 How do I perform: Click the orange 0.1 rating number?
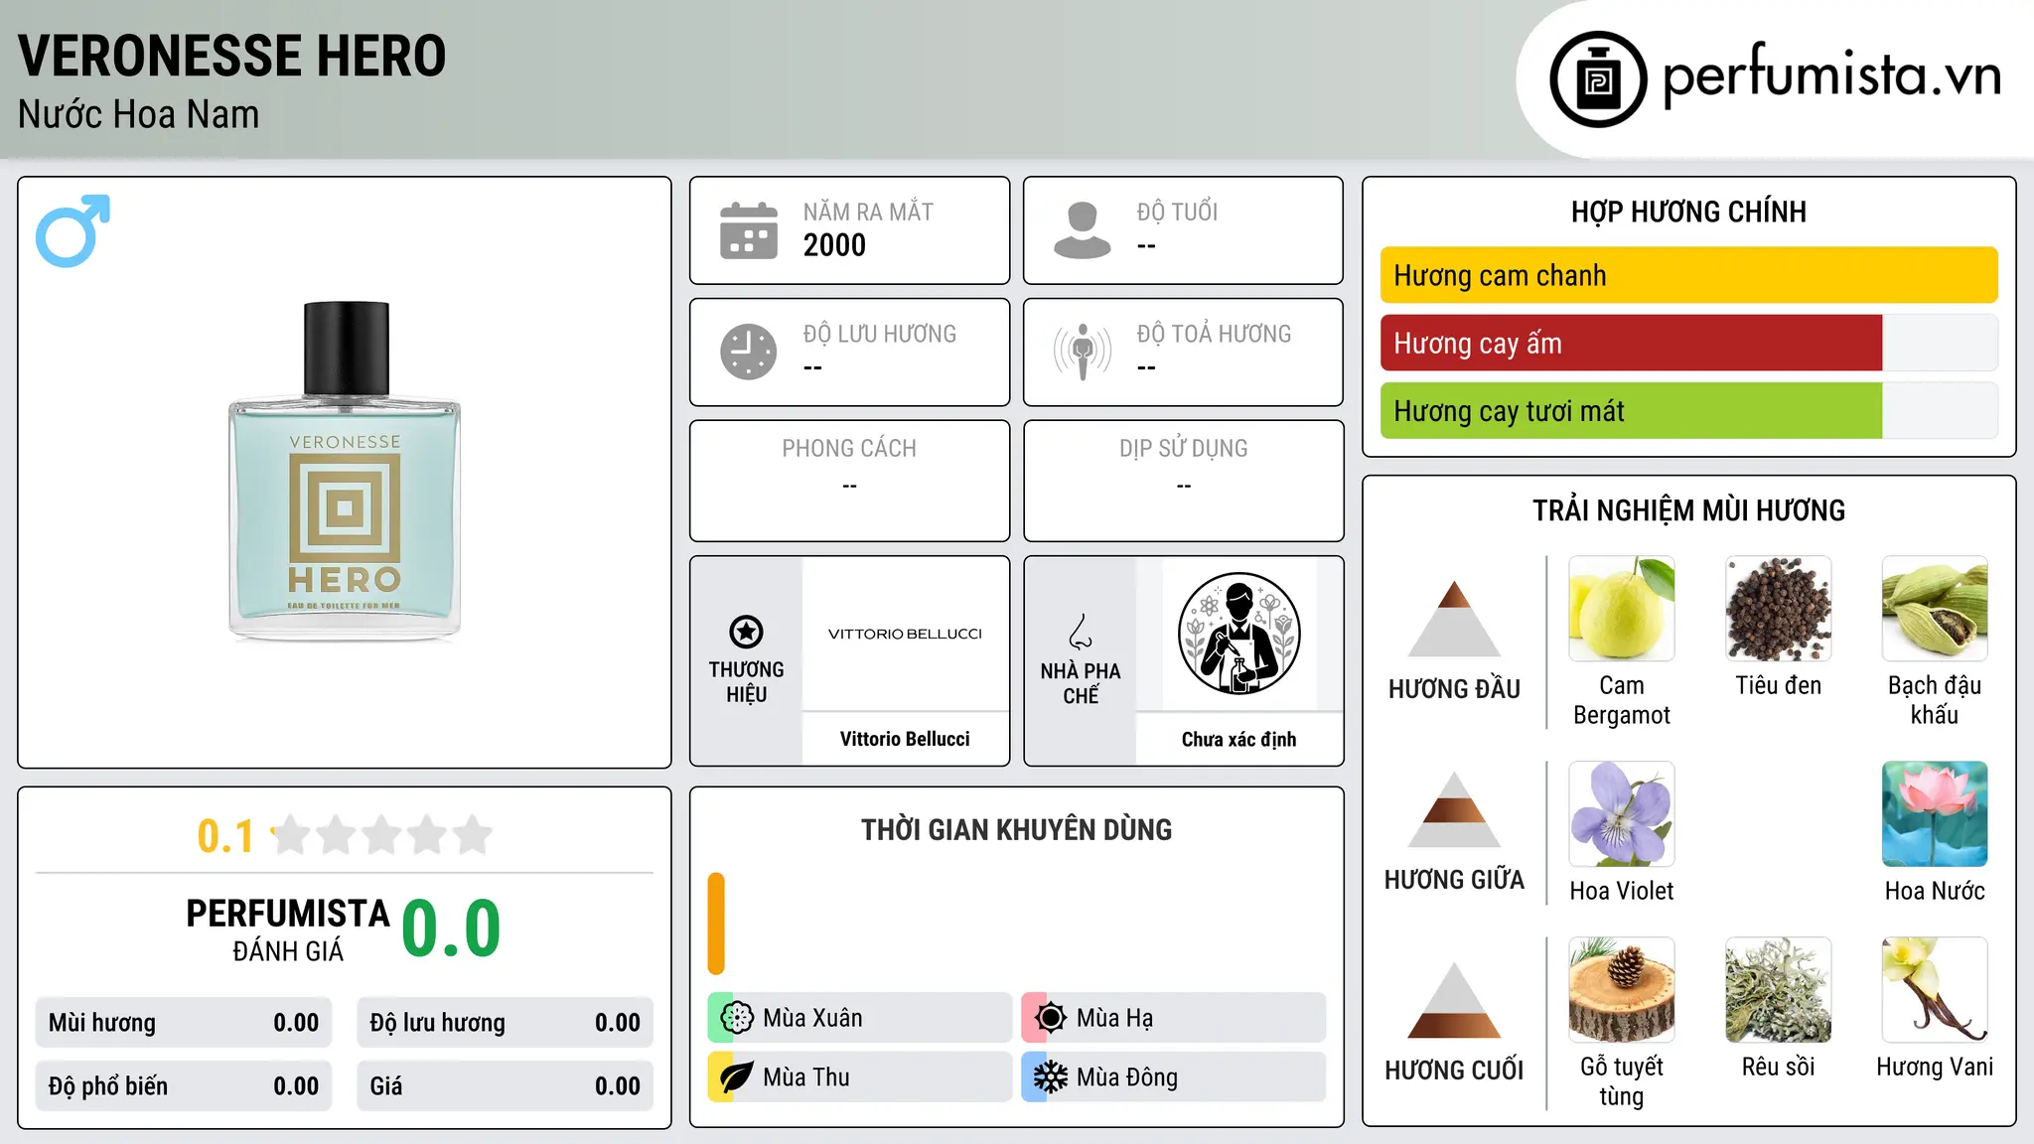click(225, 836)
